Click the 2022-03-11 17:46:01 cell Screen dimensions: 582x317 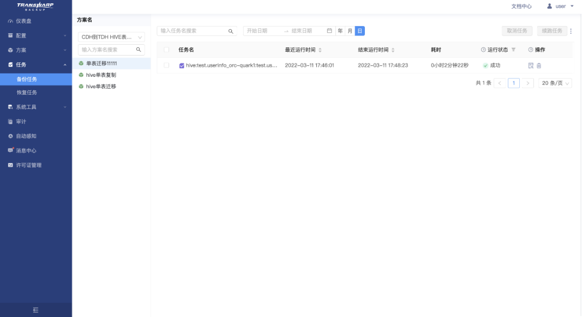pos(310,65)
